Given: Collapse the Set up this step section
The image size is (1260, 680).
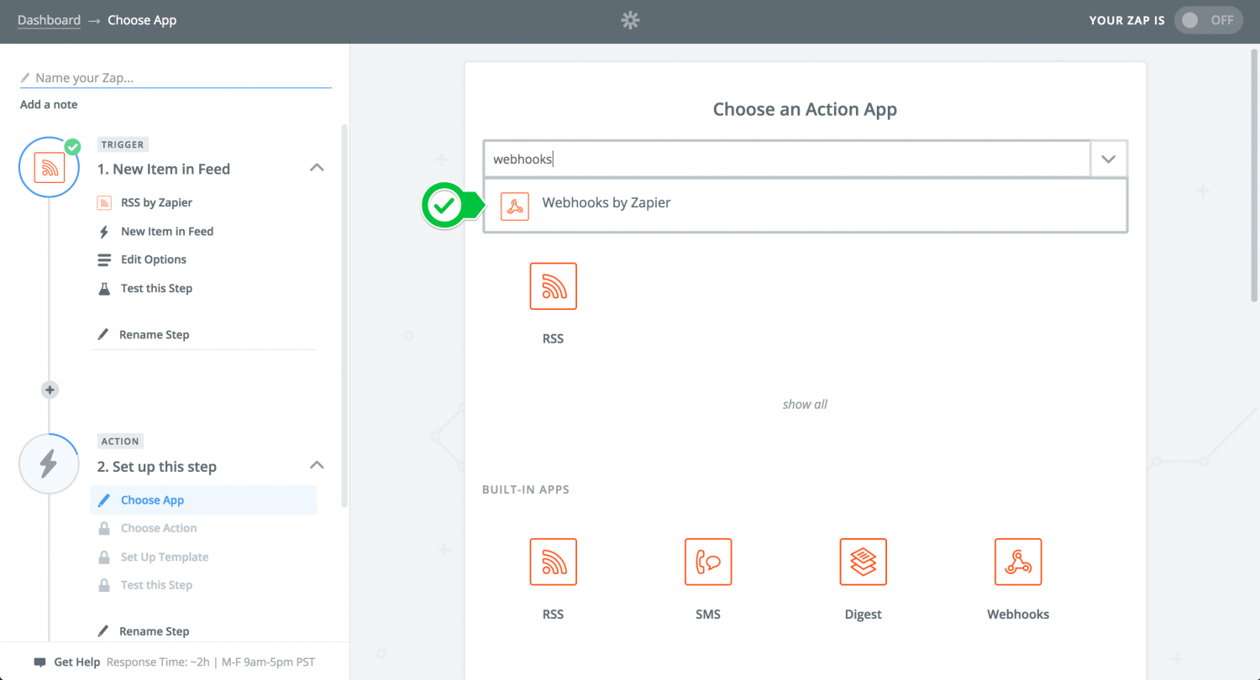Looking at the screenshot, I should coord(317,464).
